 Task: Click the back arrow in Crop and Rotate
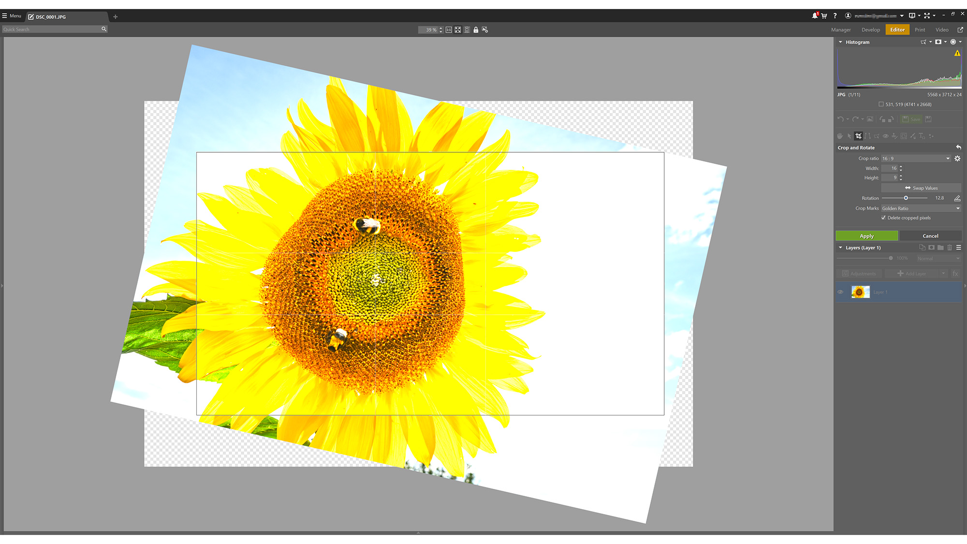[958, 147]
